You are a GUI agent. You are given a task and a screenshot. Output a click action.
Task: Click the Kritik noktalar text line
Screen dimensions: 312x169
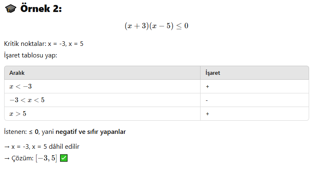pos(44,44)
